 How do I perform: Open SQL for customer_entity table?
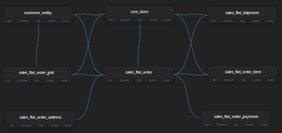38,21
